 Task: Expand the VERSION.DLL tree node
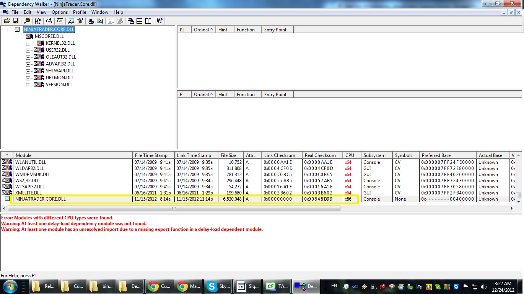pyautogui.click(x=28, y=85)
